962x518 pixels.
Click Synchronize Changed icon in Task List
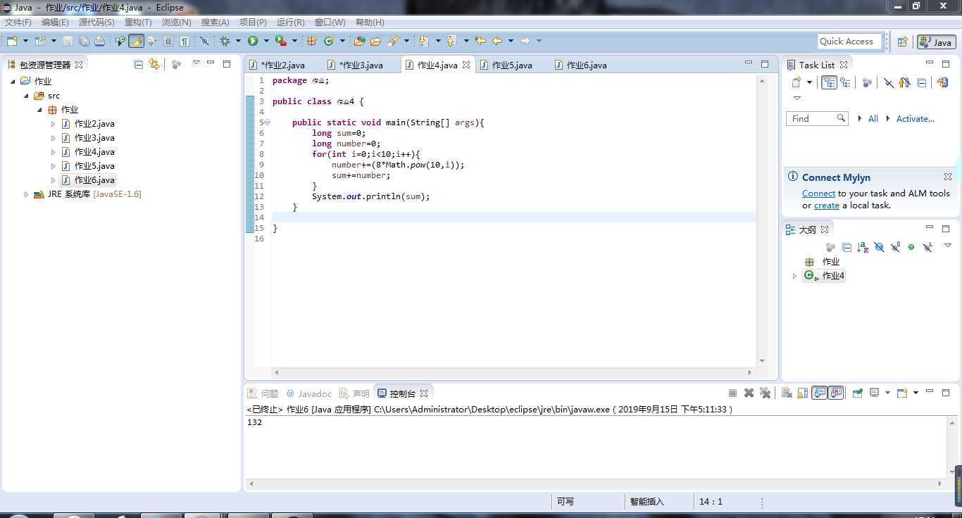[x=943, y=82]
